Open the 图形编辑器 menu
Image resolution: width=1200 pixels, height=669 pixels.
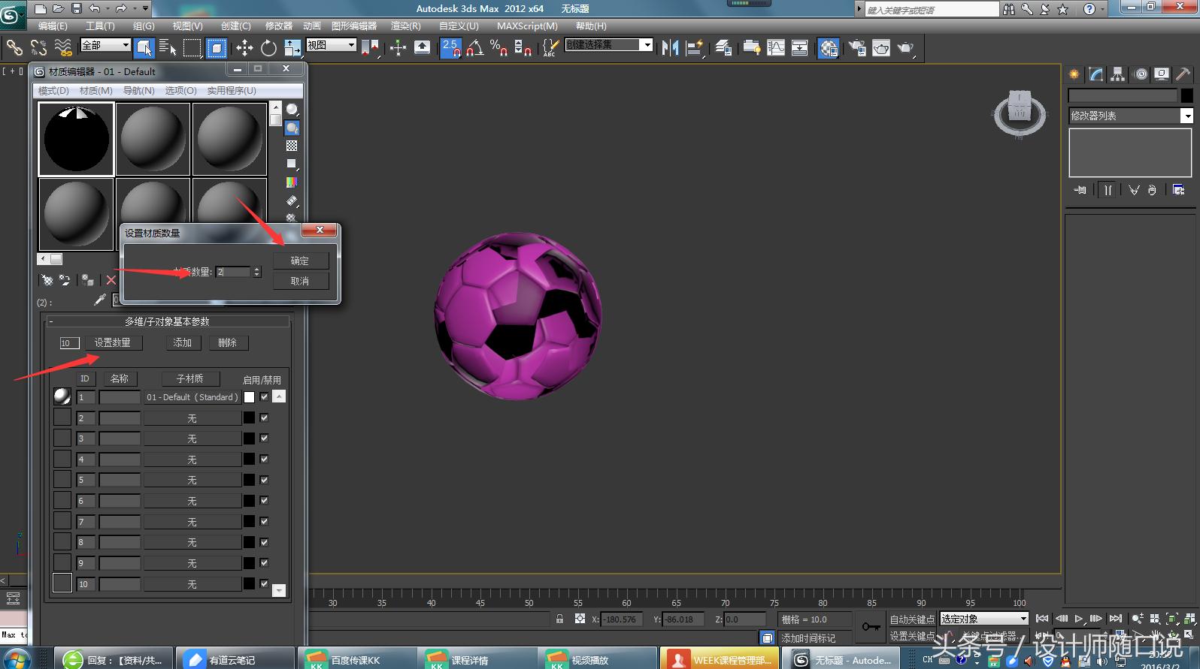(x=354, y=26)
